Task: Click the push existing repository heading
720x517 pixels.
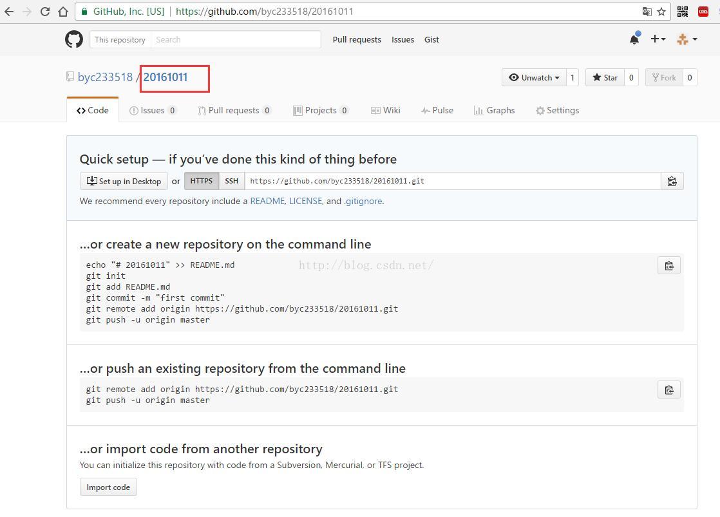Action: coord(242,368)
